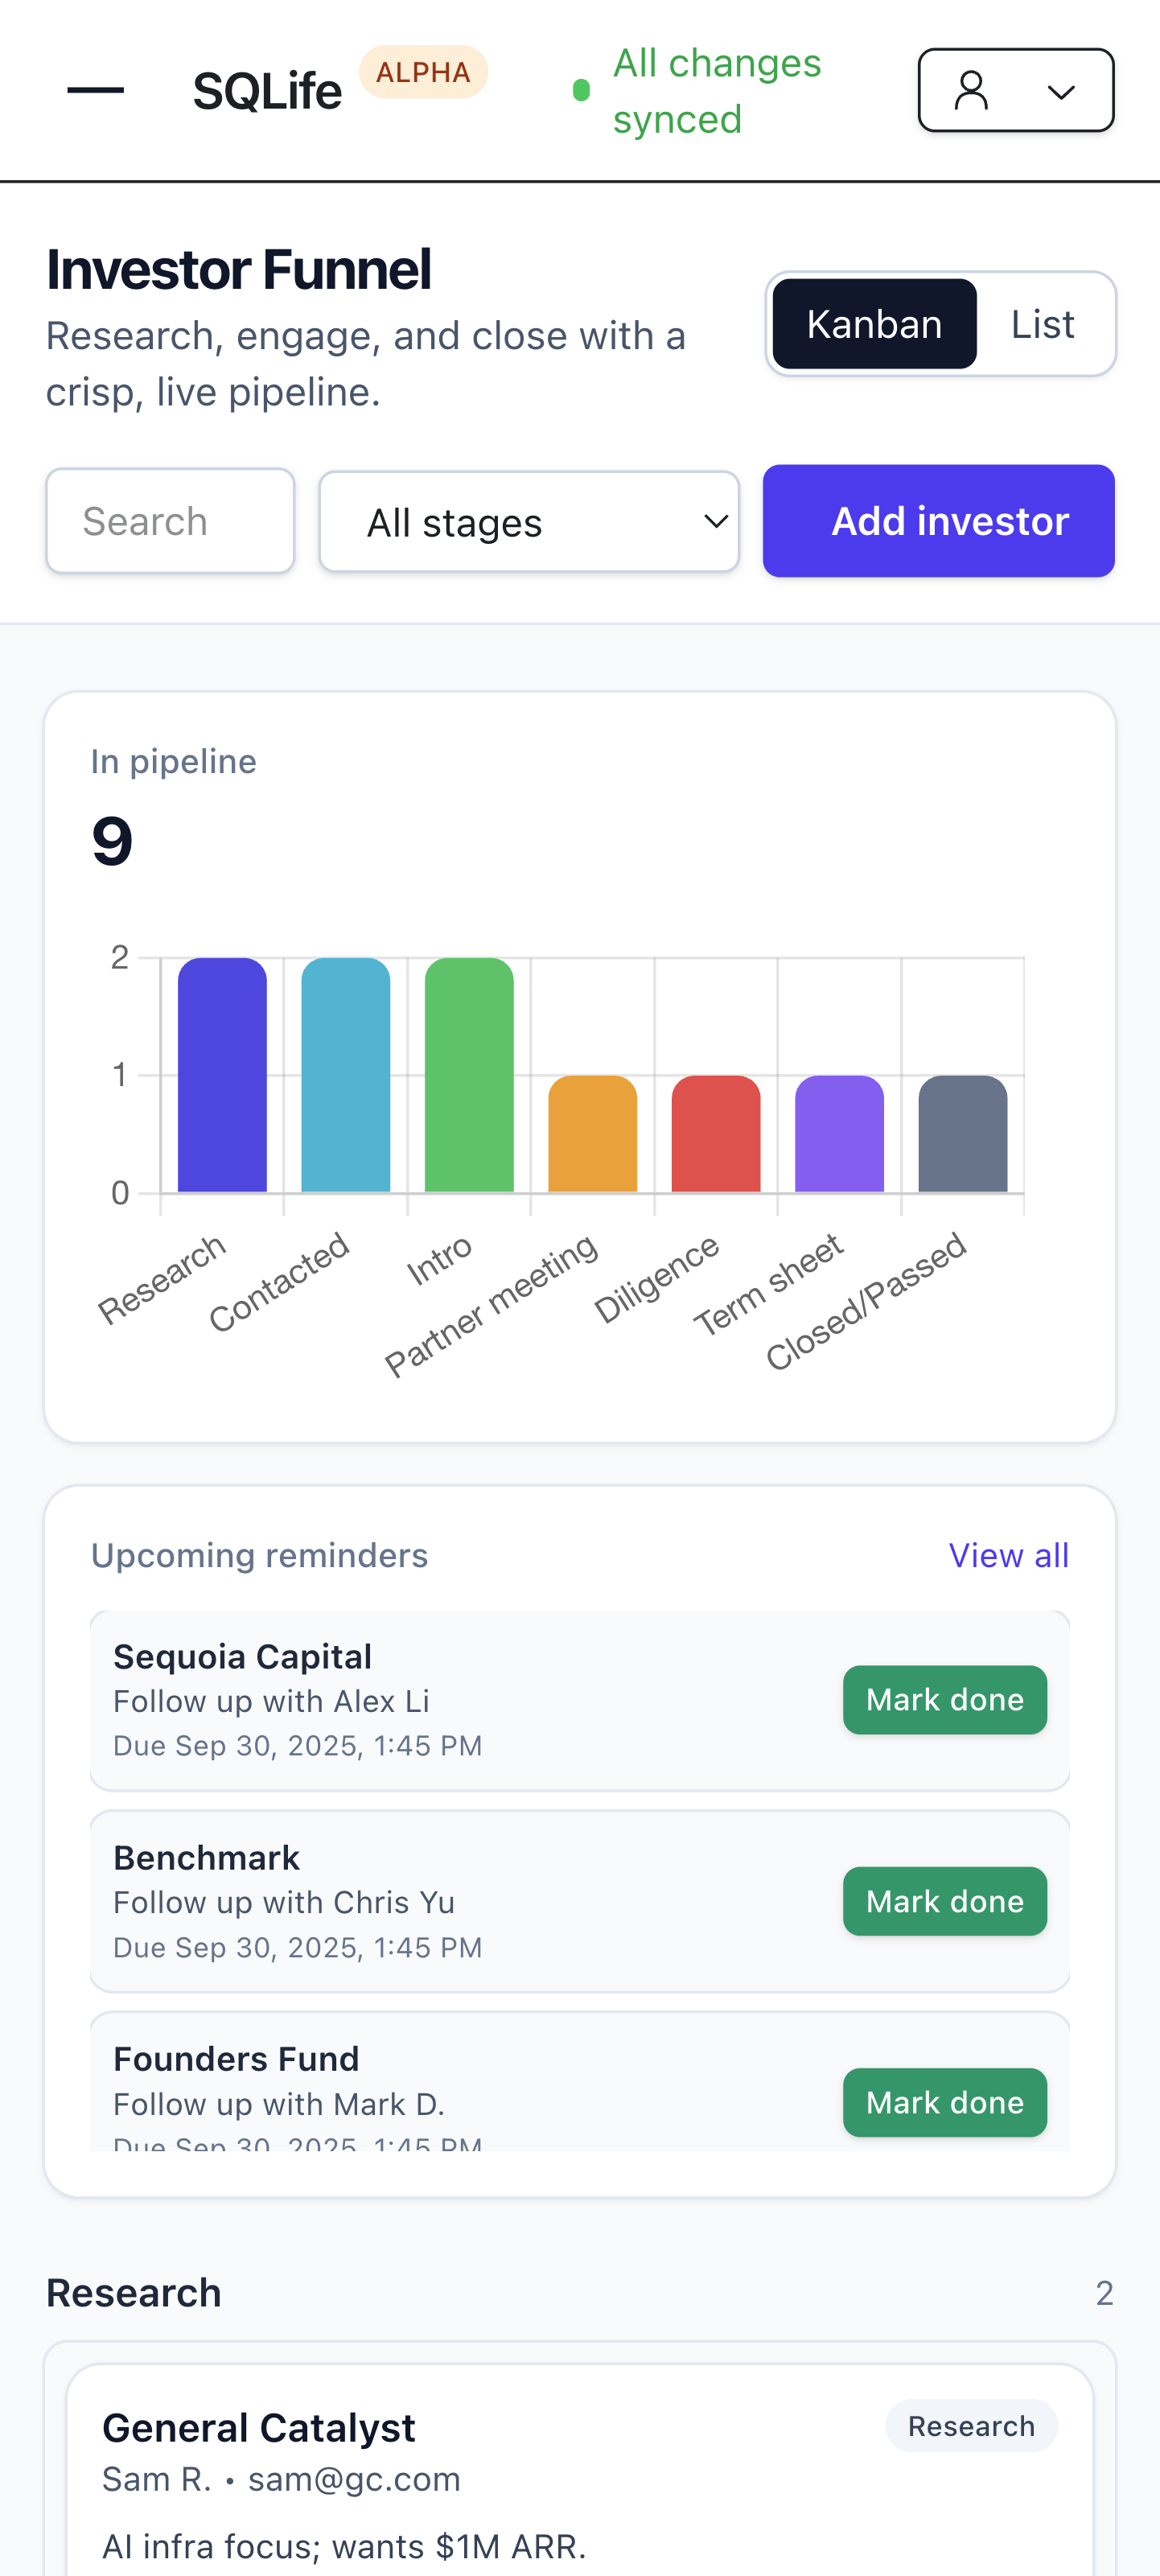This screenshot has width=1160, height=2576.
Task: Click the user profile icon
Action: coord(971,90)
